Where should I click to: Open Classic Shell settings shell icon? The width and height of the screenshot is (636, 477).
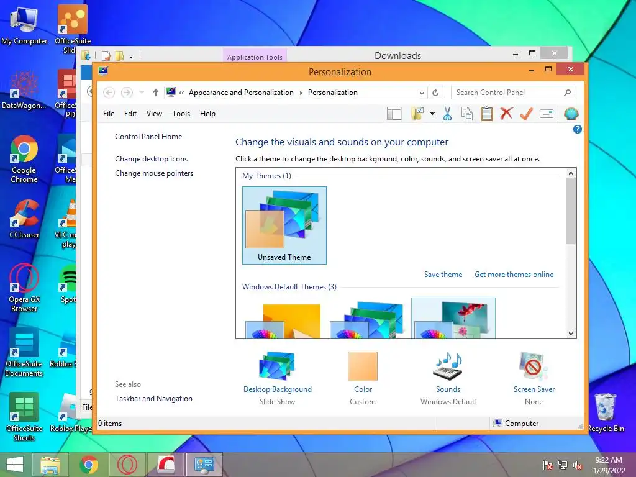571,114
